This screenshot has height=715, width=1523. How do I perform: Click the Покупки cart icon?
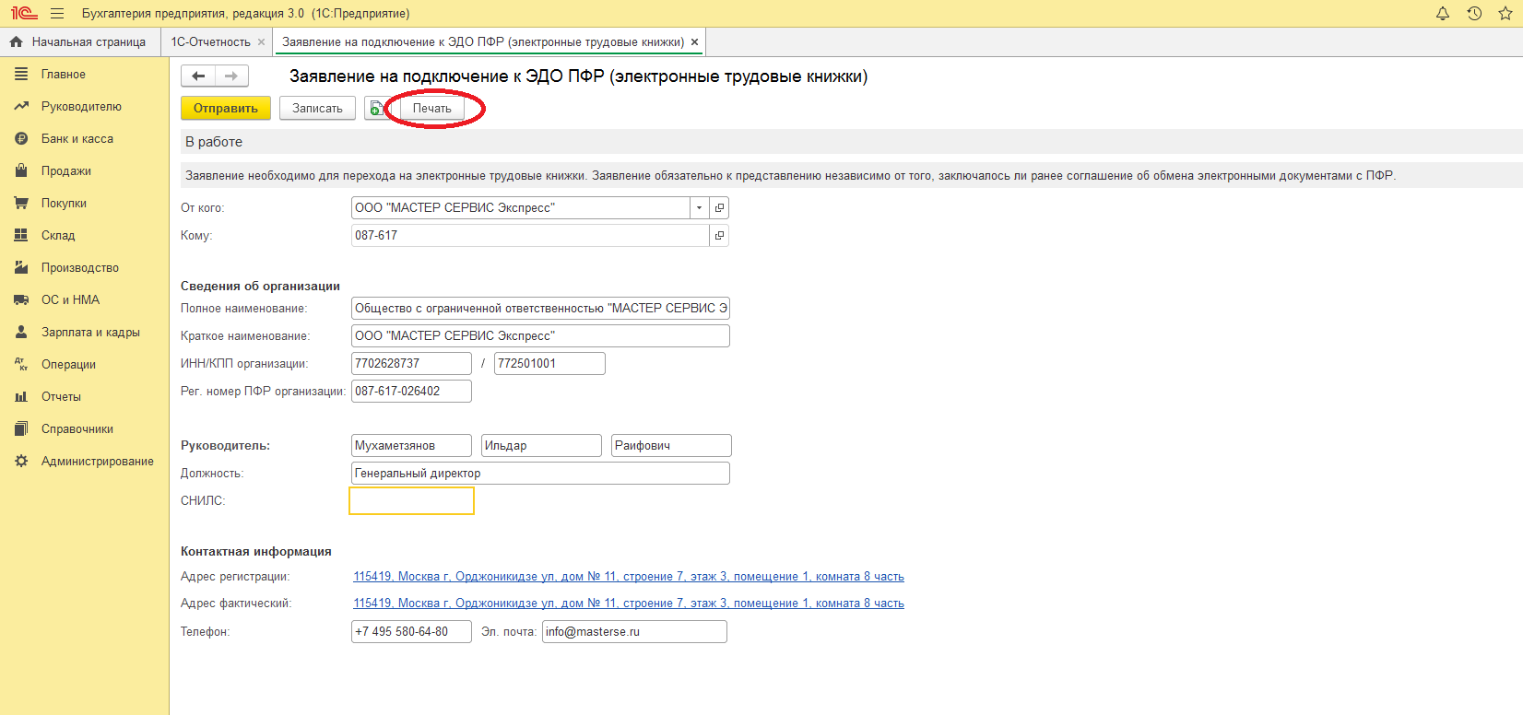(21, 203)
